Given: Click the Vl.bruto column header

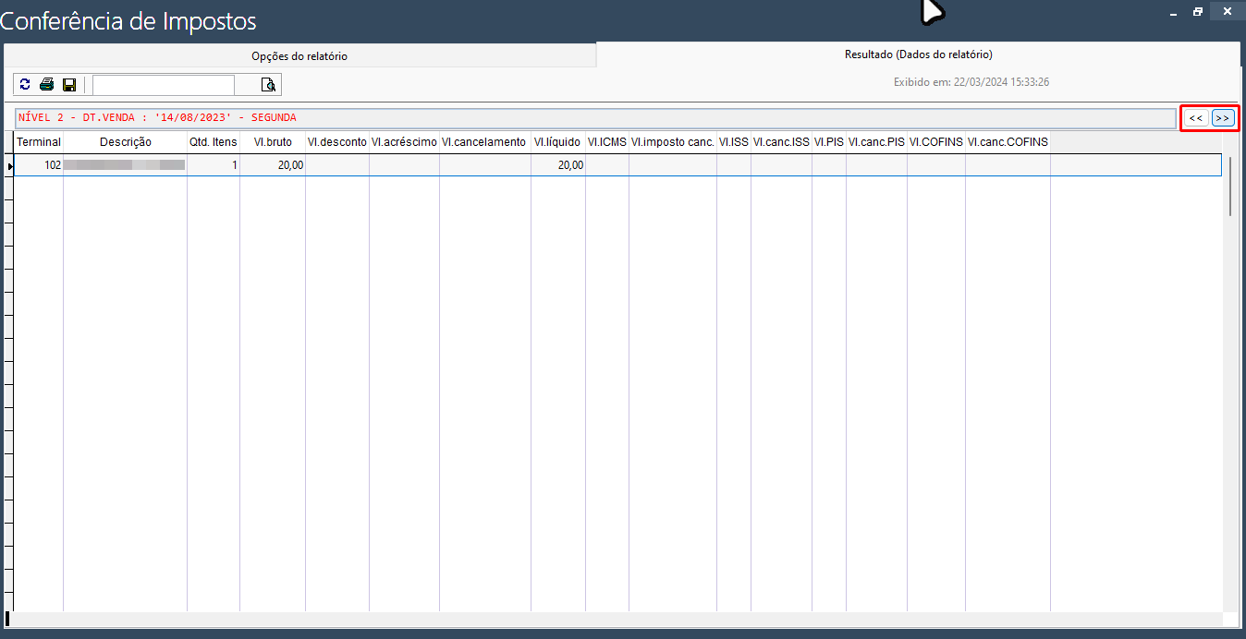Looking at the screenshot, I should [273, 142].
